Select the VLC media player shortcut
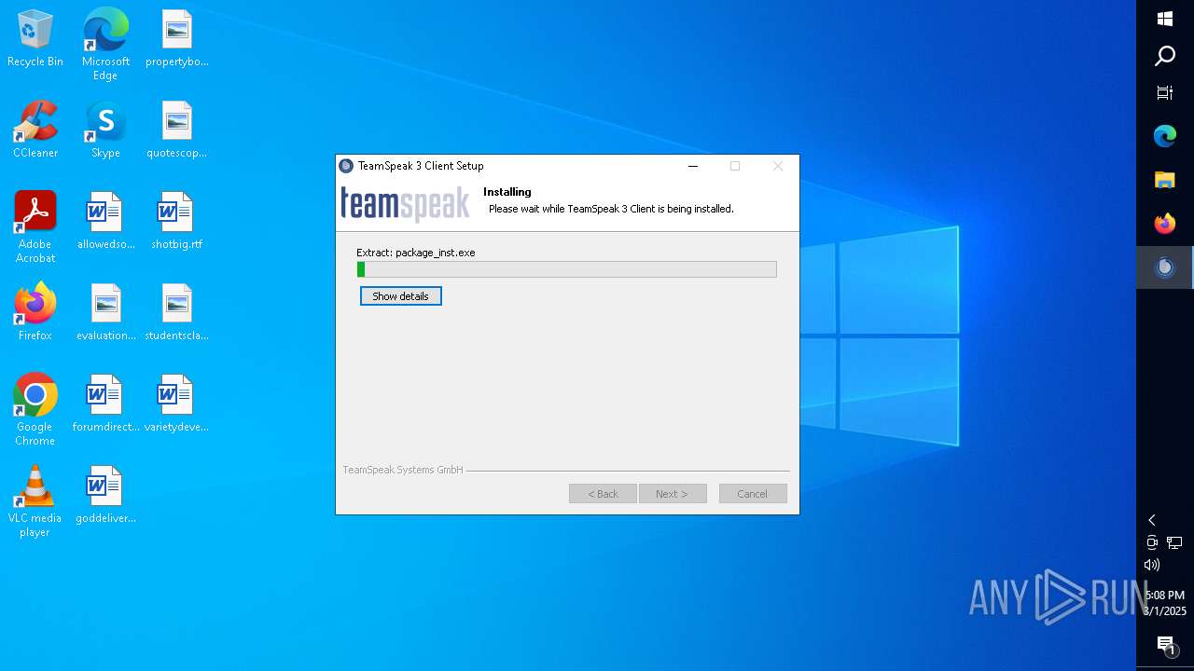The width and height of the screenshot is (1194, 671). point(35,501)
